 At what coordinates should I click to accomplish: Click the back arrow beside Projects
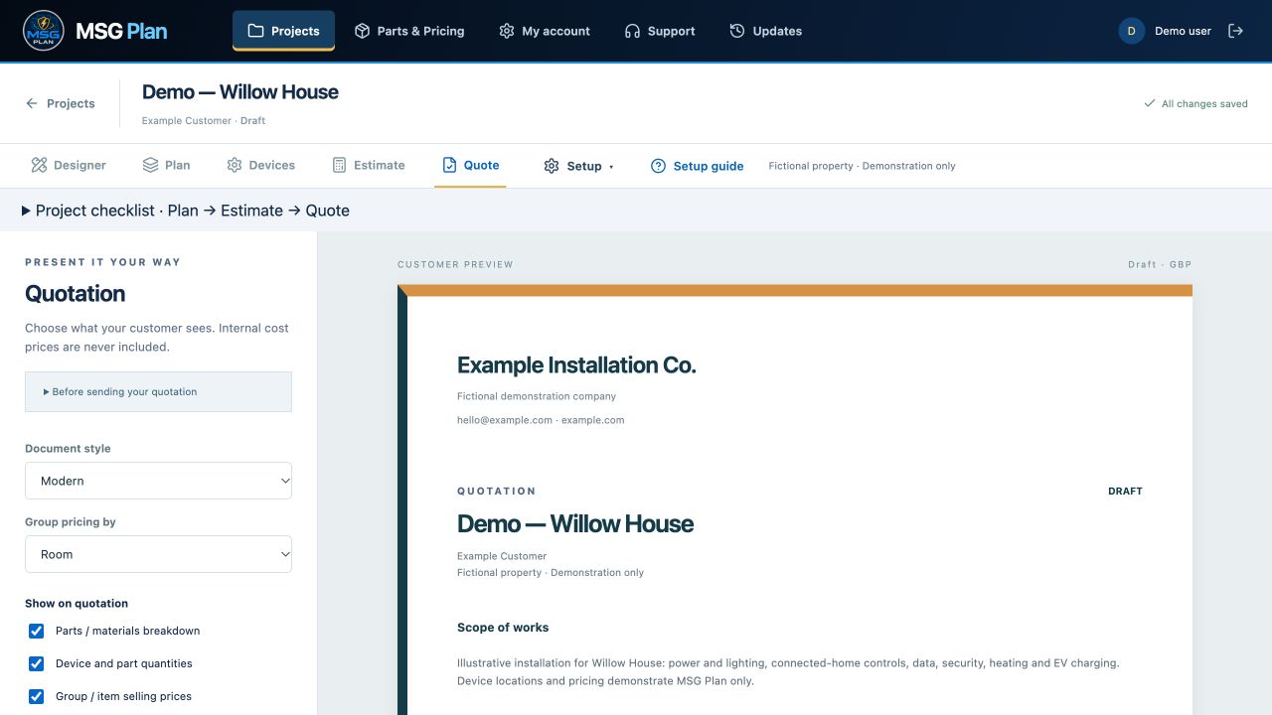(x=32, y=103)
